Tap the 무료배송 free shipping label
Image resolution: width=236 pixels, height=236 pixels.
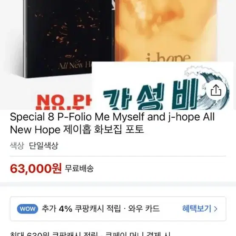pos(79,168)
